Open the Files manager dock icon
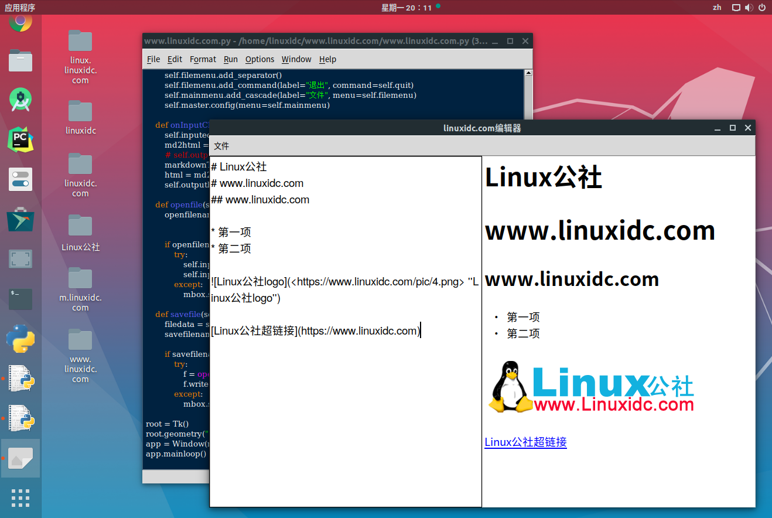This screenshot has height=518, width=772. 21,60
